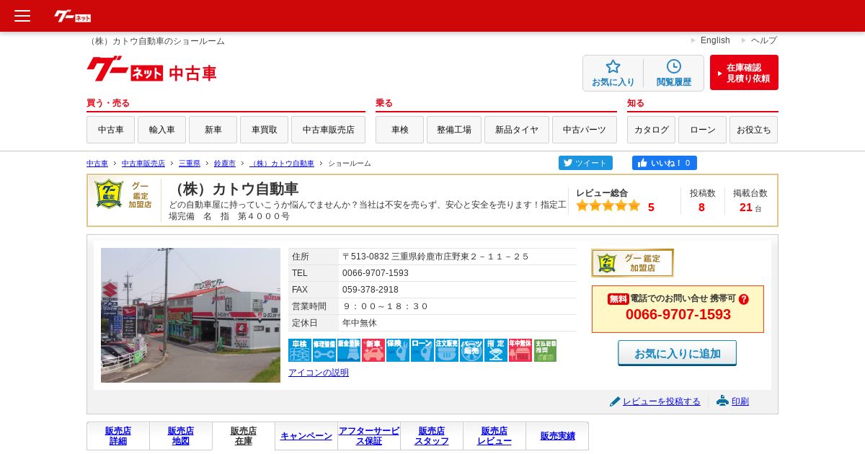The image size is (865, 454).
Task: Click the （株）カトウ自動車 breadcrumb link
Action: click(282, 164)
